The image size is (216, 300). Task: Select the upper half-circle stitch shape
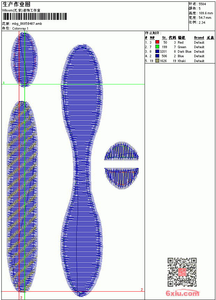(121, 151)
